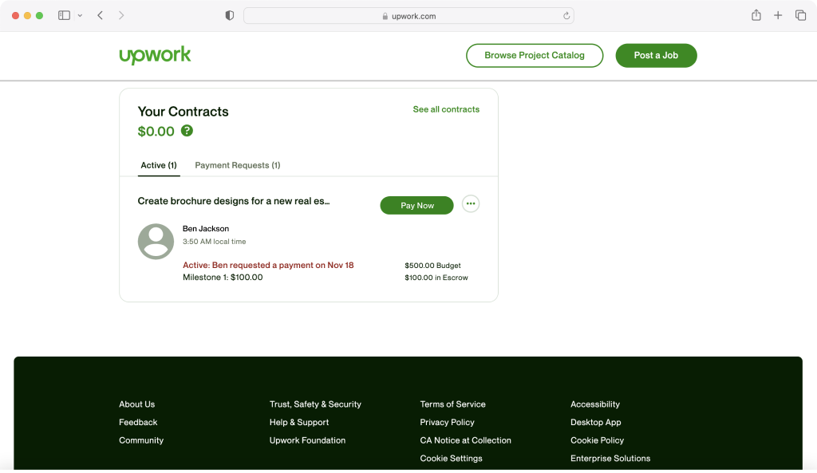Click the Upwork logo

click(x=155, y=55)
